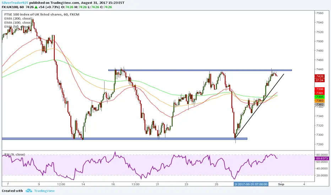Select the black ascending trendline

point(260,106)
